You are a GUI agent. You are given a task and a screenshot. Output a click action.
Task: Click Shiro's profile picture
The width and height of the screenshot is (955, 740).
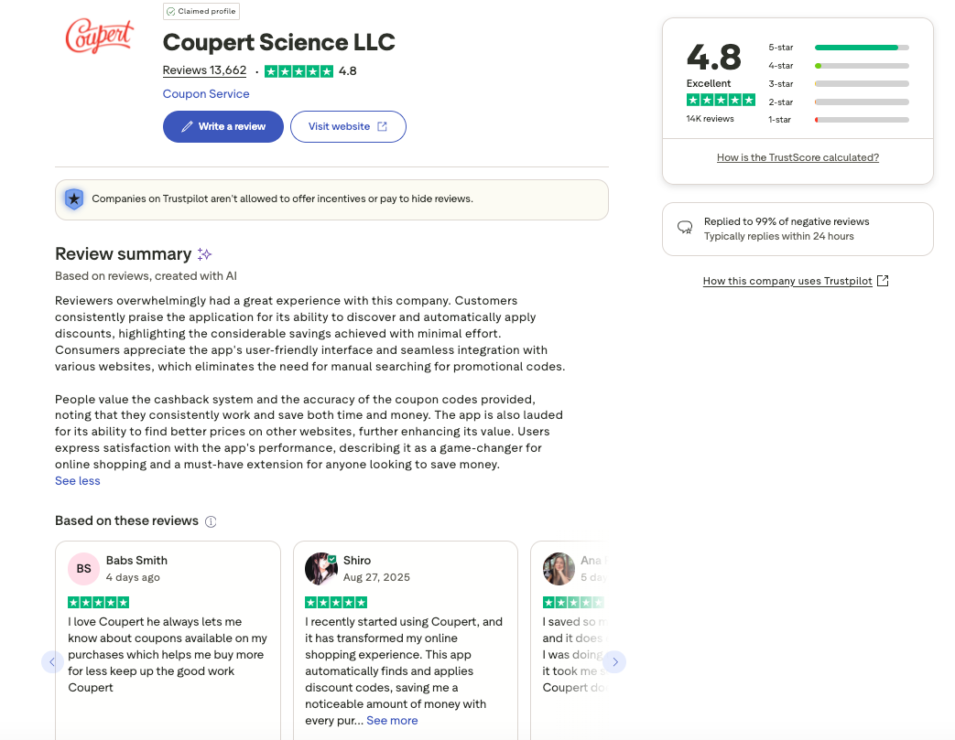321,568
